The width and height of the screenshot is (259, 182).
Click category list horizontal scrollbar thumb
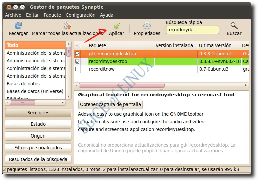(x=23, y=103)
